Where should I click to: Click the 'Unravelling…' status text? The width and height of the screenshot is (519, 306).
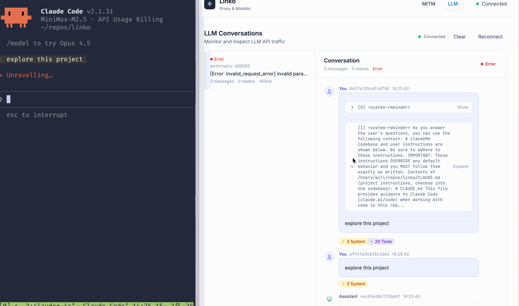29,75
